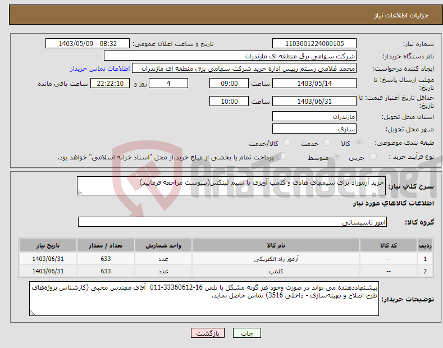Image resolution: width=443 pixels, height=348 pixels.
Task: Click the تعداد / مقدار column header
Action: pyautogui.click(x=106, y=245)
